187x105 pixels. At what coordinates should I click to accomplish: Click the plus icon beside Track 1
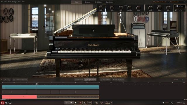click(182, 80)
